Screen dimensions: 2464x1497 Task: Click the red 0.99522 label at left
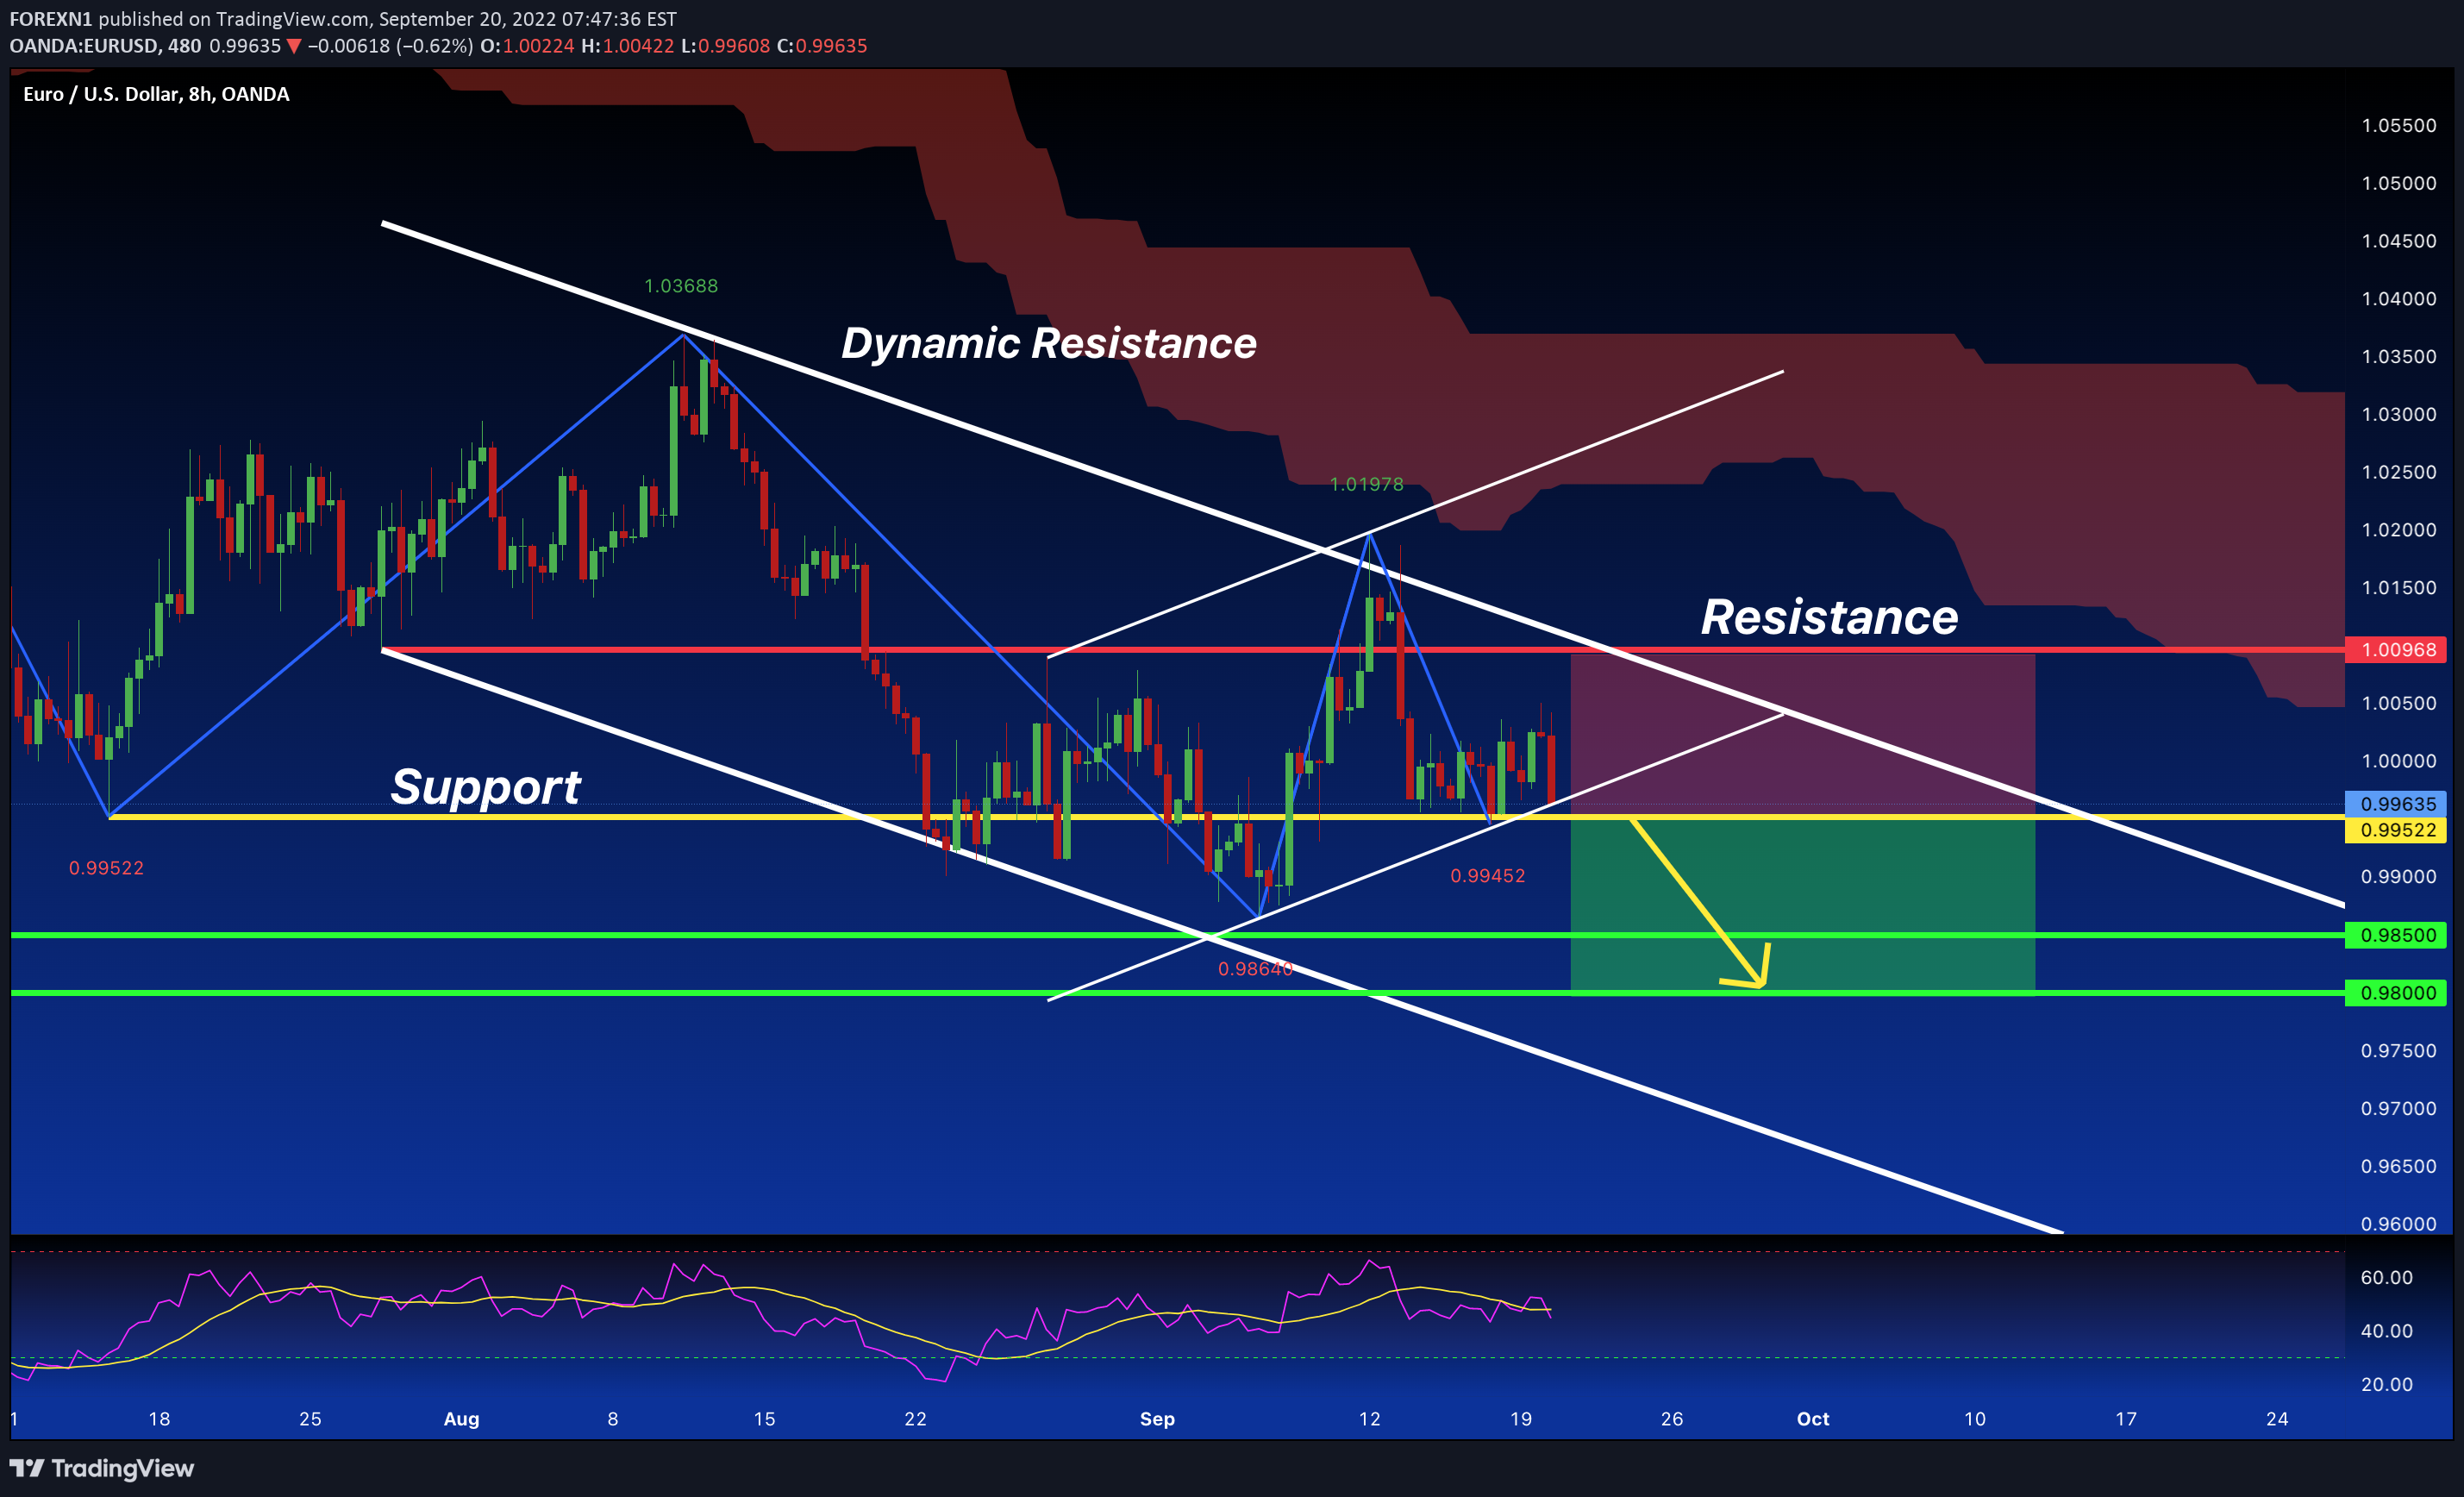(x=106, y=868)
